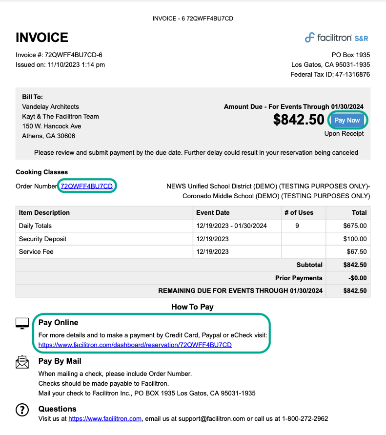Click the 150 W. Hancock Ave line
The width and height of the screenshot is (386, 435).
click(52, 126)
